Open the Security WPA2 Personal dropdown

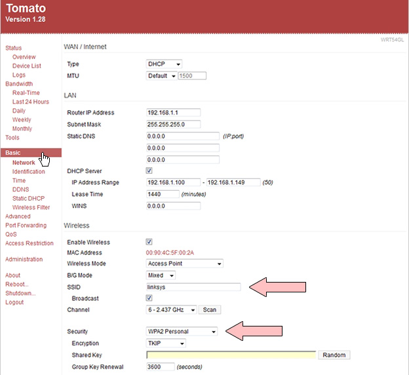[x=182, y=332]
